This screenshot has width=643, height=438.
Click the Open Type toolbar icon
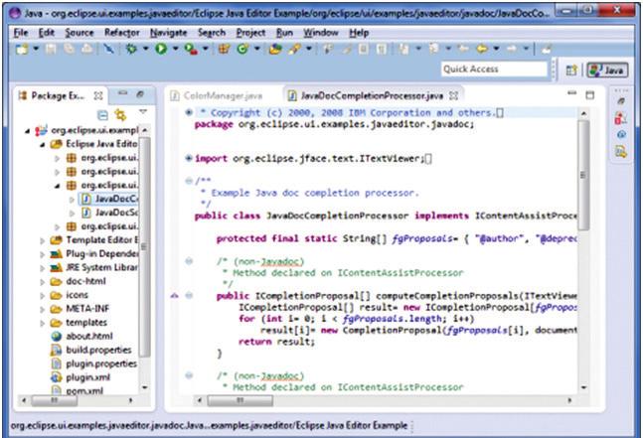275,50
